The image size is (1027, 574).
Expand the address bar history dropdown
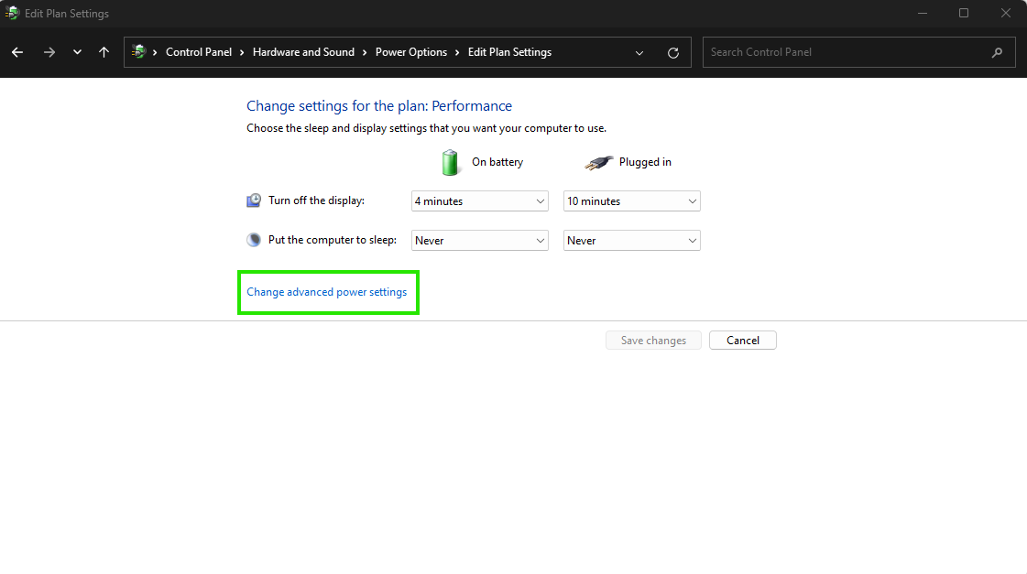639,52
